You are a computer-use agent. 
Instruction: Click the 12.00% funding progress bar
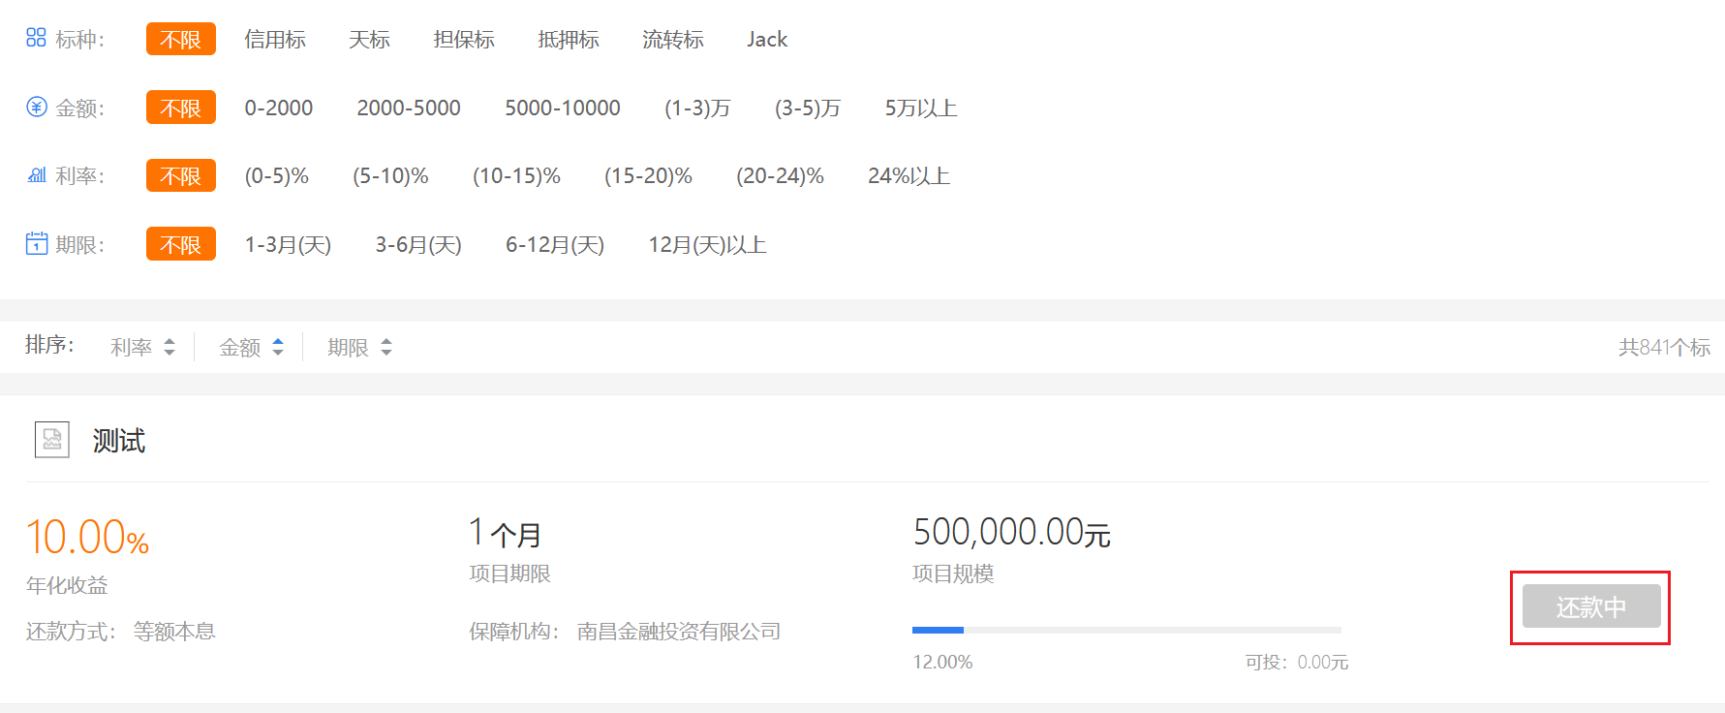click(1126, 630)
